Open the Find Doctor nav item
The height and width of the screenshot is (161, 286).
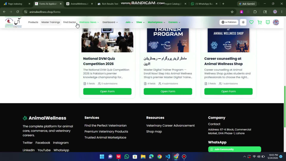69,22
